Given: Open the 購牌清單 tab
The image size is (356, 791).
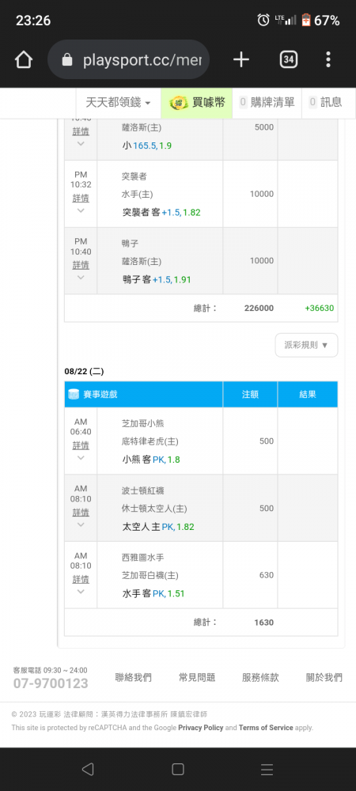Looking at the screenshot, I should point(267,103).
